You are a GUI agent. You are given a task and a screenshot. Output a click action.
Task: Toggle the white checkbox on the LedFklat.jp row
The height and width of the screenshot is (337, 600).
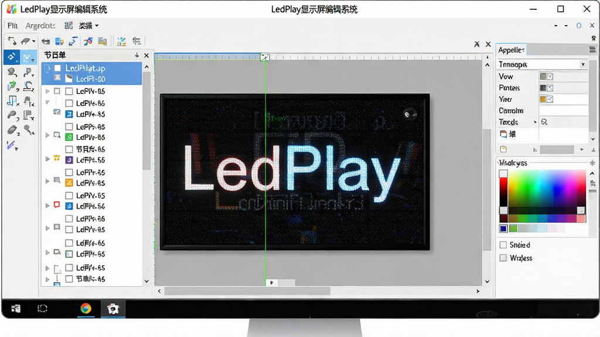(x=57, y=68)
